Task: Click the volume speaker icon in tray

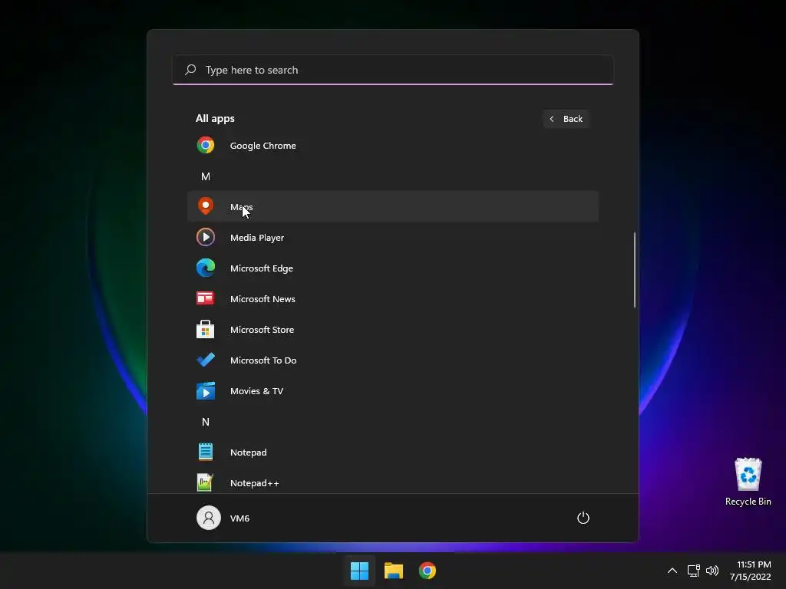Action: pos(712,571)
